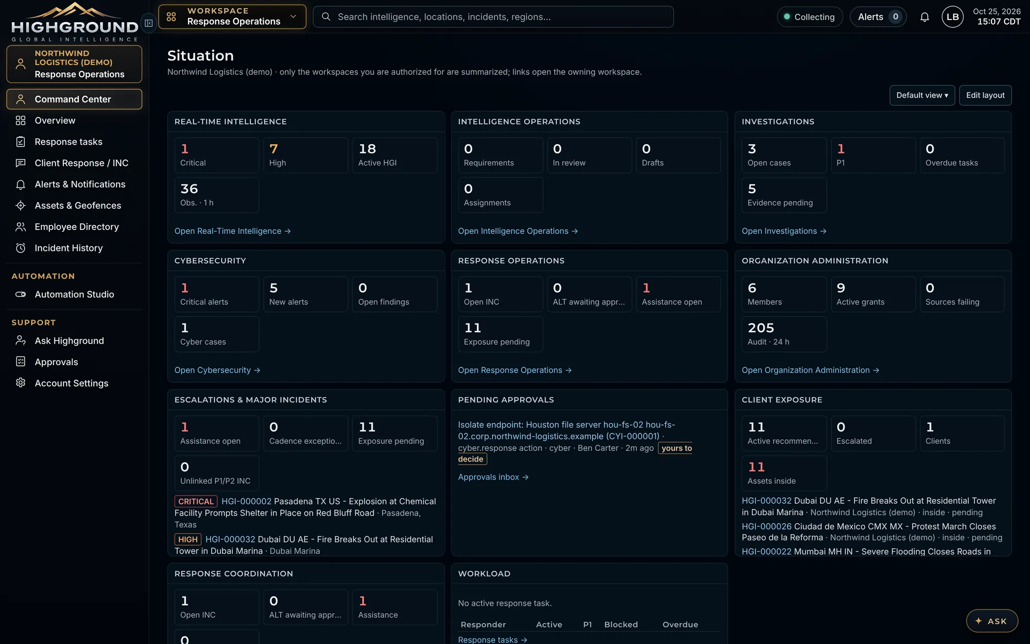Click the Assets & Geofences target icon
Screen dimensions: 1030x644
(x=21, y=206)
